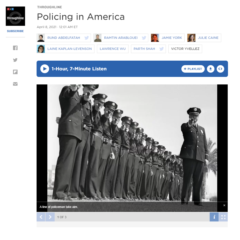Image resolution: width=240 pixels, height=240 pixels.
Task: Click Ramtin Arablouei's photo thumbnail
Action: 97,38
